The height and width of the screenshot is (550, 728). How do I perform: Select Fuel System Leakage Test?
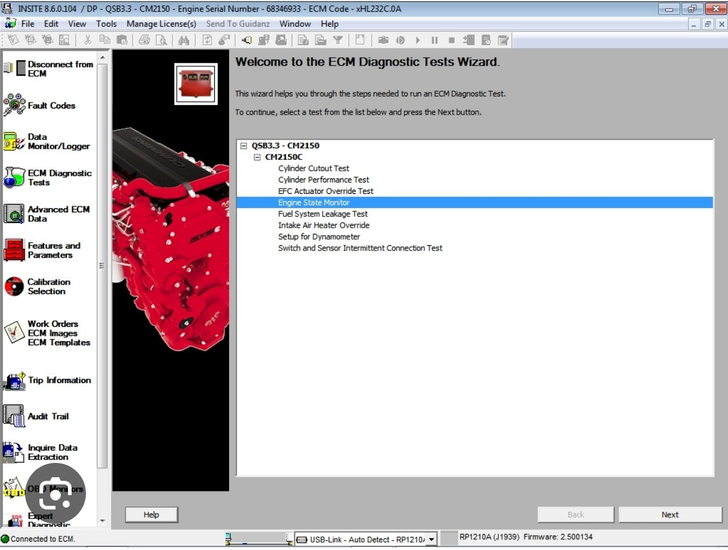[x=323, y=214]
